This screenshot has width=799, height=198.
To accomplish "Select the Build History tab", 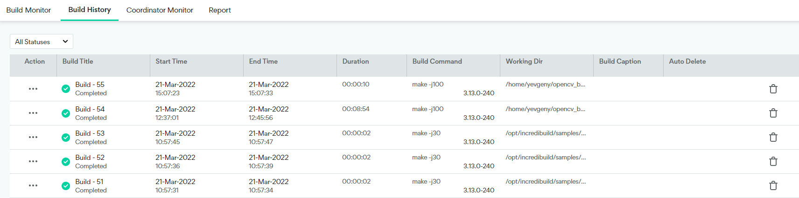I will pos(90,10).
